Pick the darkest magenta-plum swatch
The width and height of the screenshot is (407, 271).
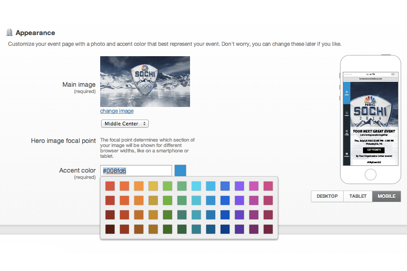[x=254, y=229]
